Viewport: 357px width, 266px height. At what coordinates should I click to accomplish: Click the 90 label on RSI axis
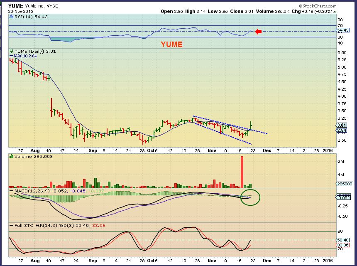point(340,20)
